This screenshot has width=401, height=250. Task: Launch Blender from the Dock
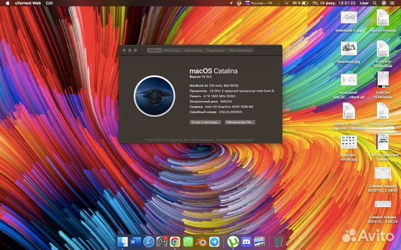(x=201, y=242)
